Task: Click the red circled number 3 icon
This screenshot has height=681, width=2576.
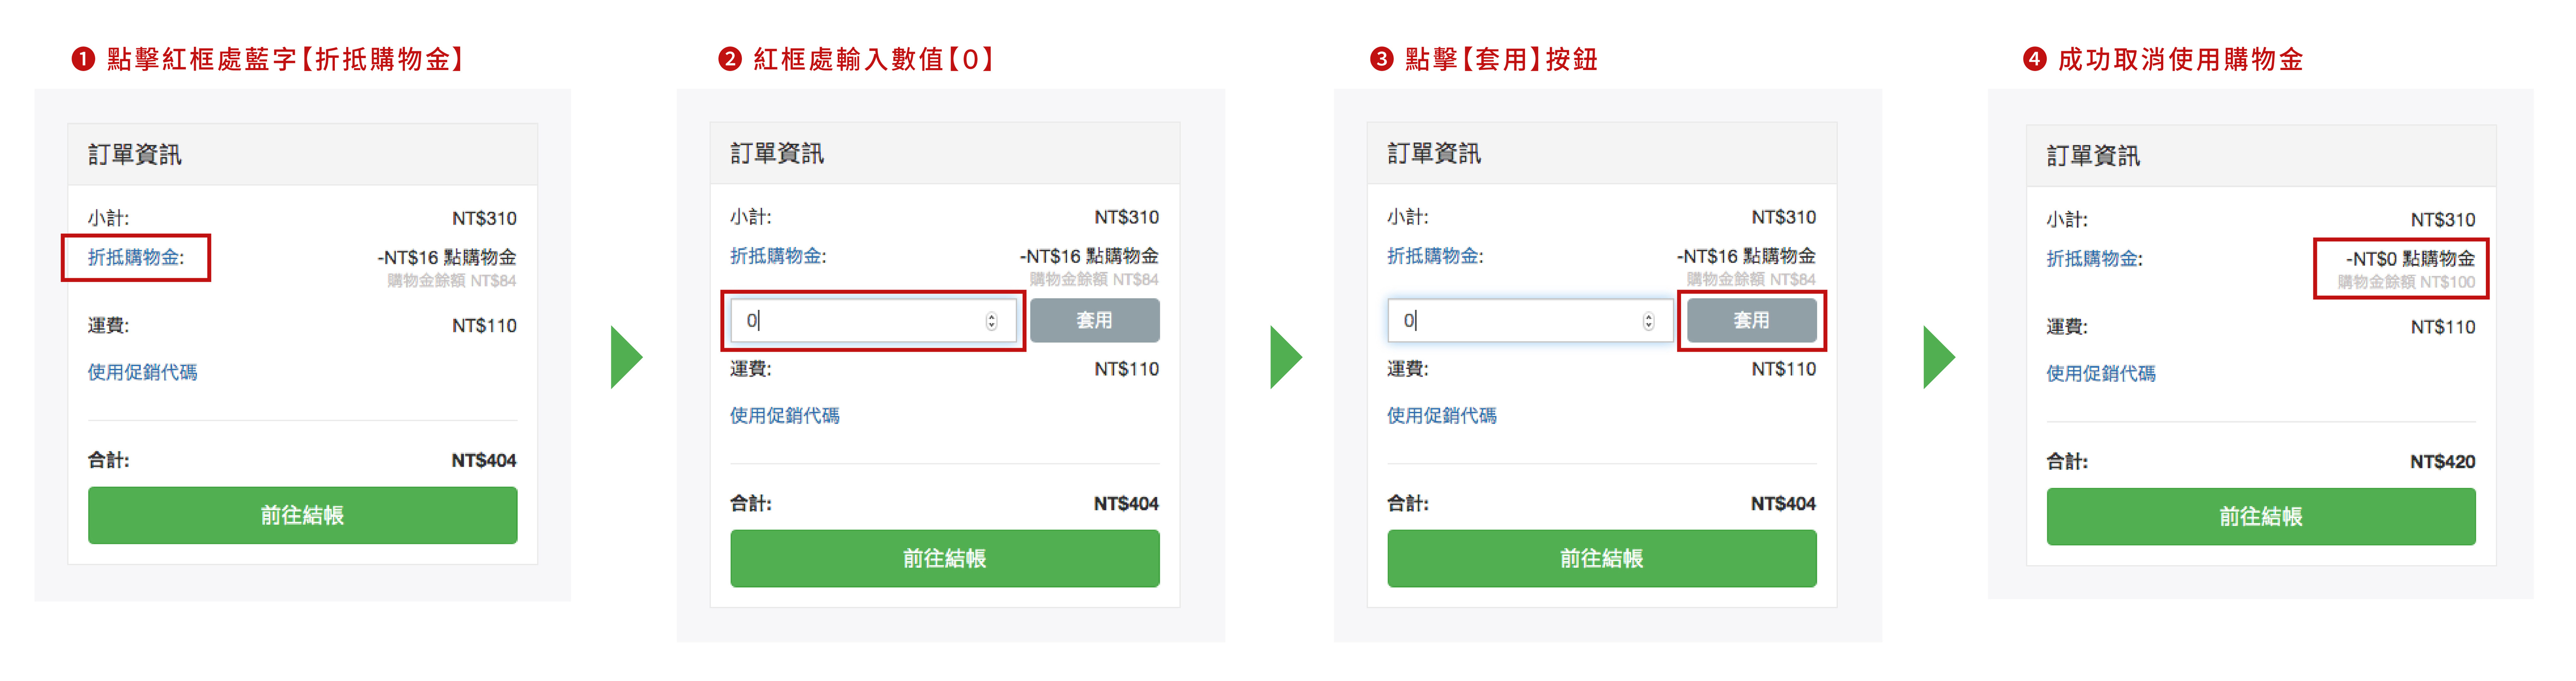Action: 1381,60
